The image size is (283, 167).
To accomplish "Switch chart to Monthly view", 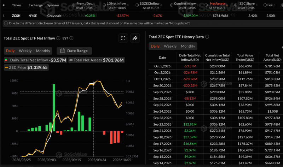I will (x=43, y=51).
